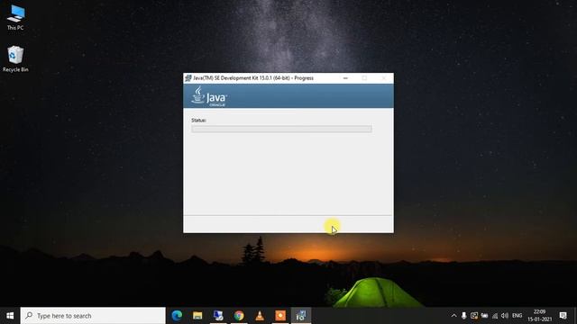Click the Java installation progress bar
The width and height of the screenshot is (577, 324).
tap(281, 129)
